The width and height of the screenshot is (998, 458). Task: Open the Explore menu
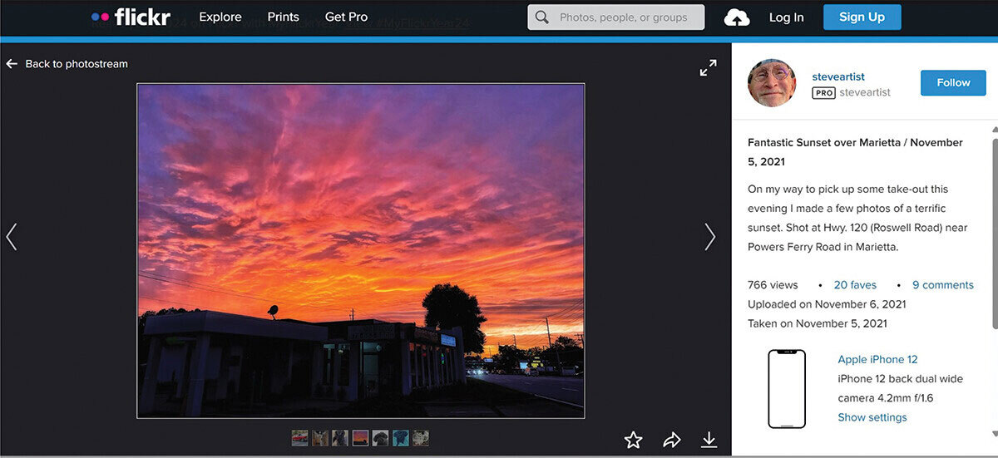220,17
